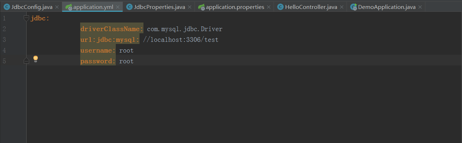This screenshot has height=143, width=462.
Task: Click the application.yml Spring leaf icon
Action: pyautogui.click(x=69, y=7)
